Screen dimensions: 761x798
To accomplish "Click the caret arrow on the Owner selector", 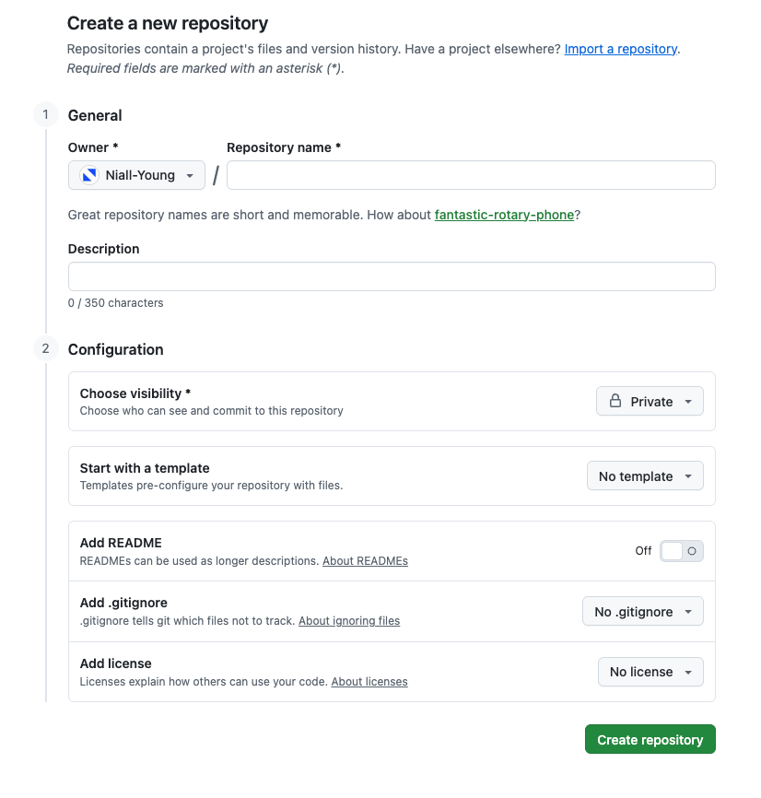I will pos(190,176).
